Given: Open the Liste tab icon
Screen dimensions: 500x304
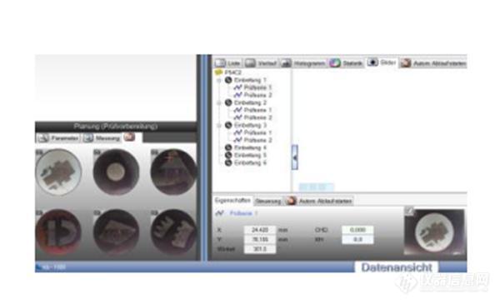Looking at the screenshot, I should (x=220, y=62).
